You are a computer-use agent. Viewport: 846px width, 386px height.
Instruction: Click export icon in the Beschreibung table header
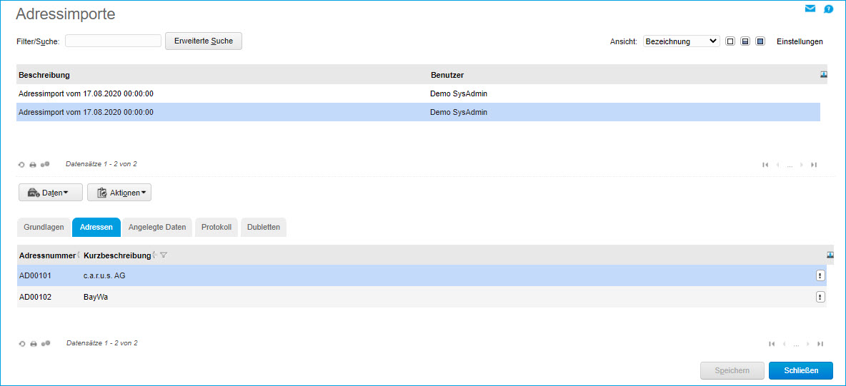(x=824, y=74)
